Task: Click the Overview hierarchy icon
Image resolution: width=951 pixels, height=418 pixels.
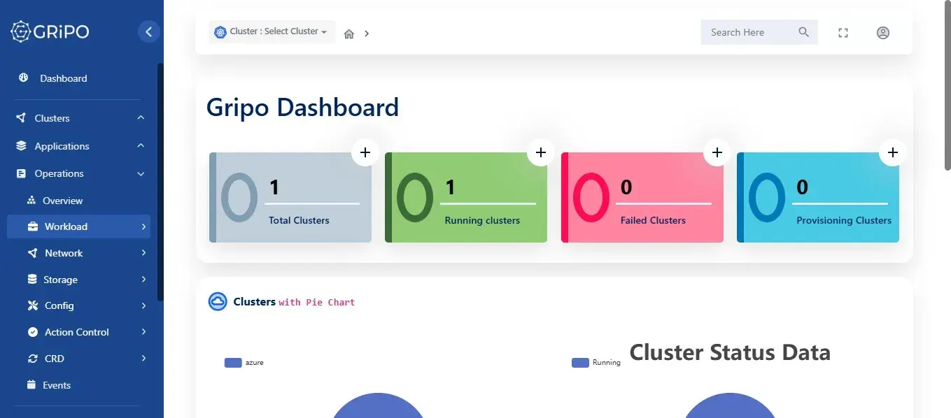Action: 31,201
